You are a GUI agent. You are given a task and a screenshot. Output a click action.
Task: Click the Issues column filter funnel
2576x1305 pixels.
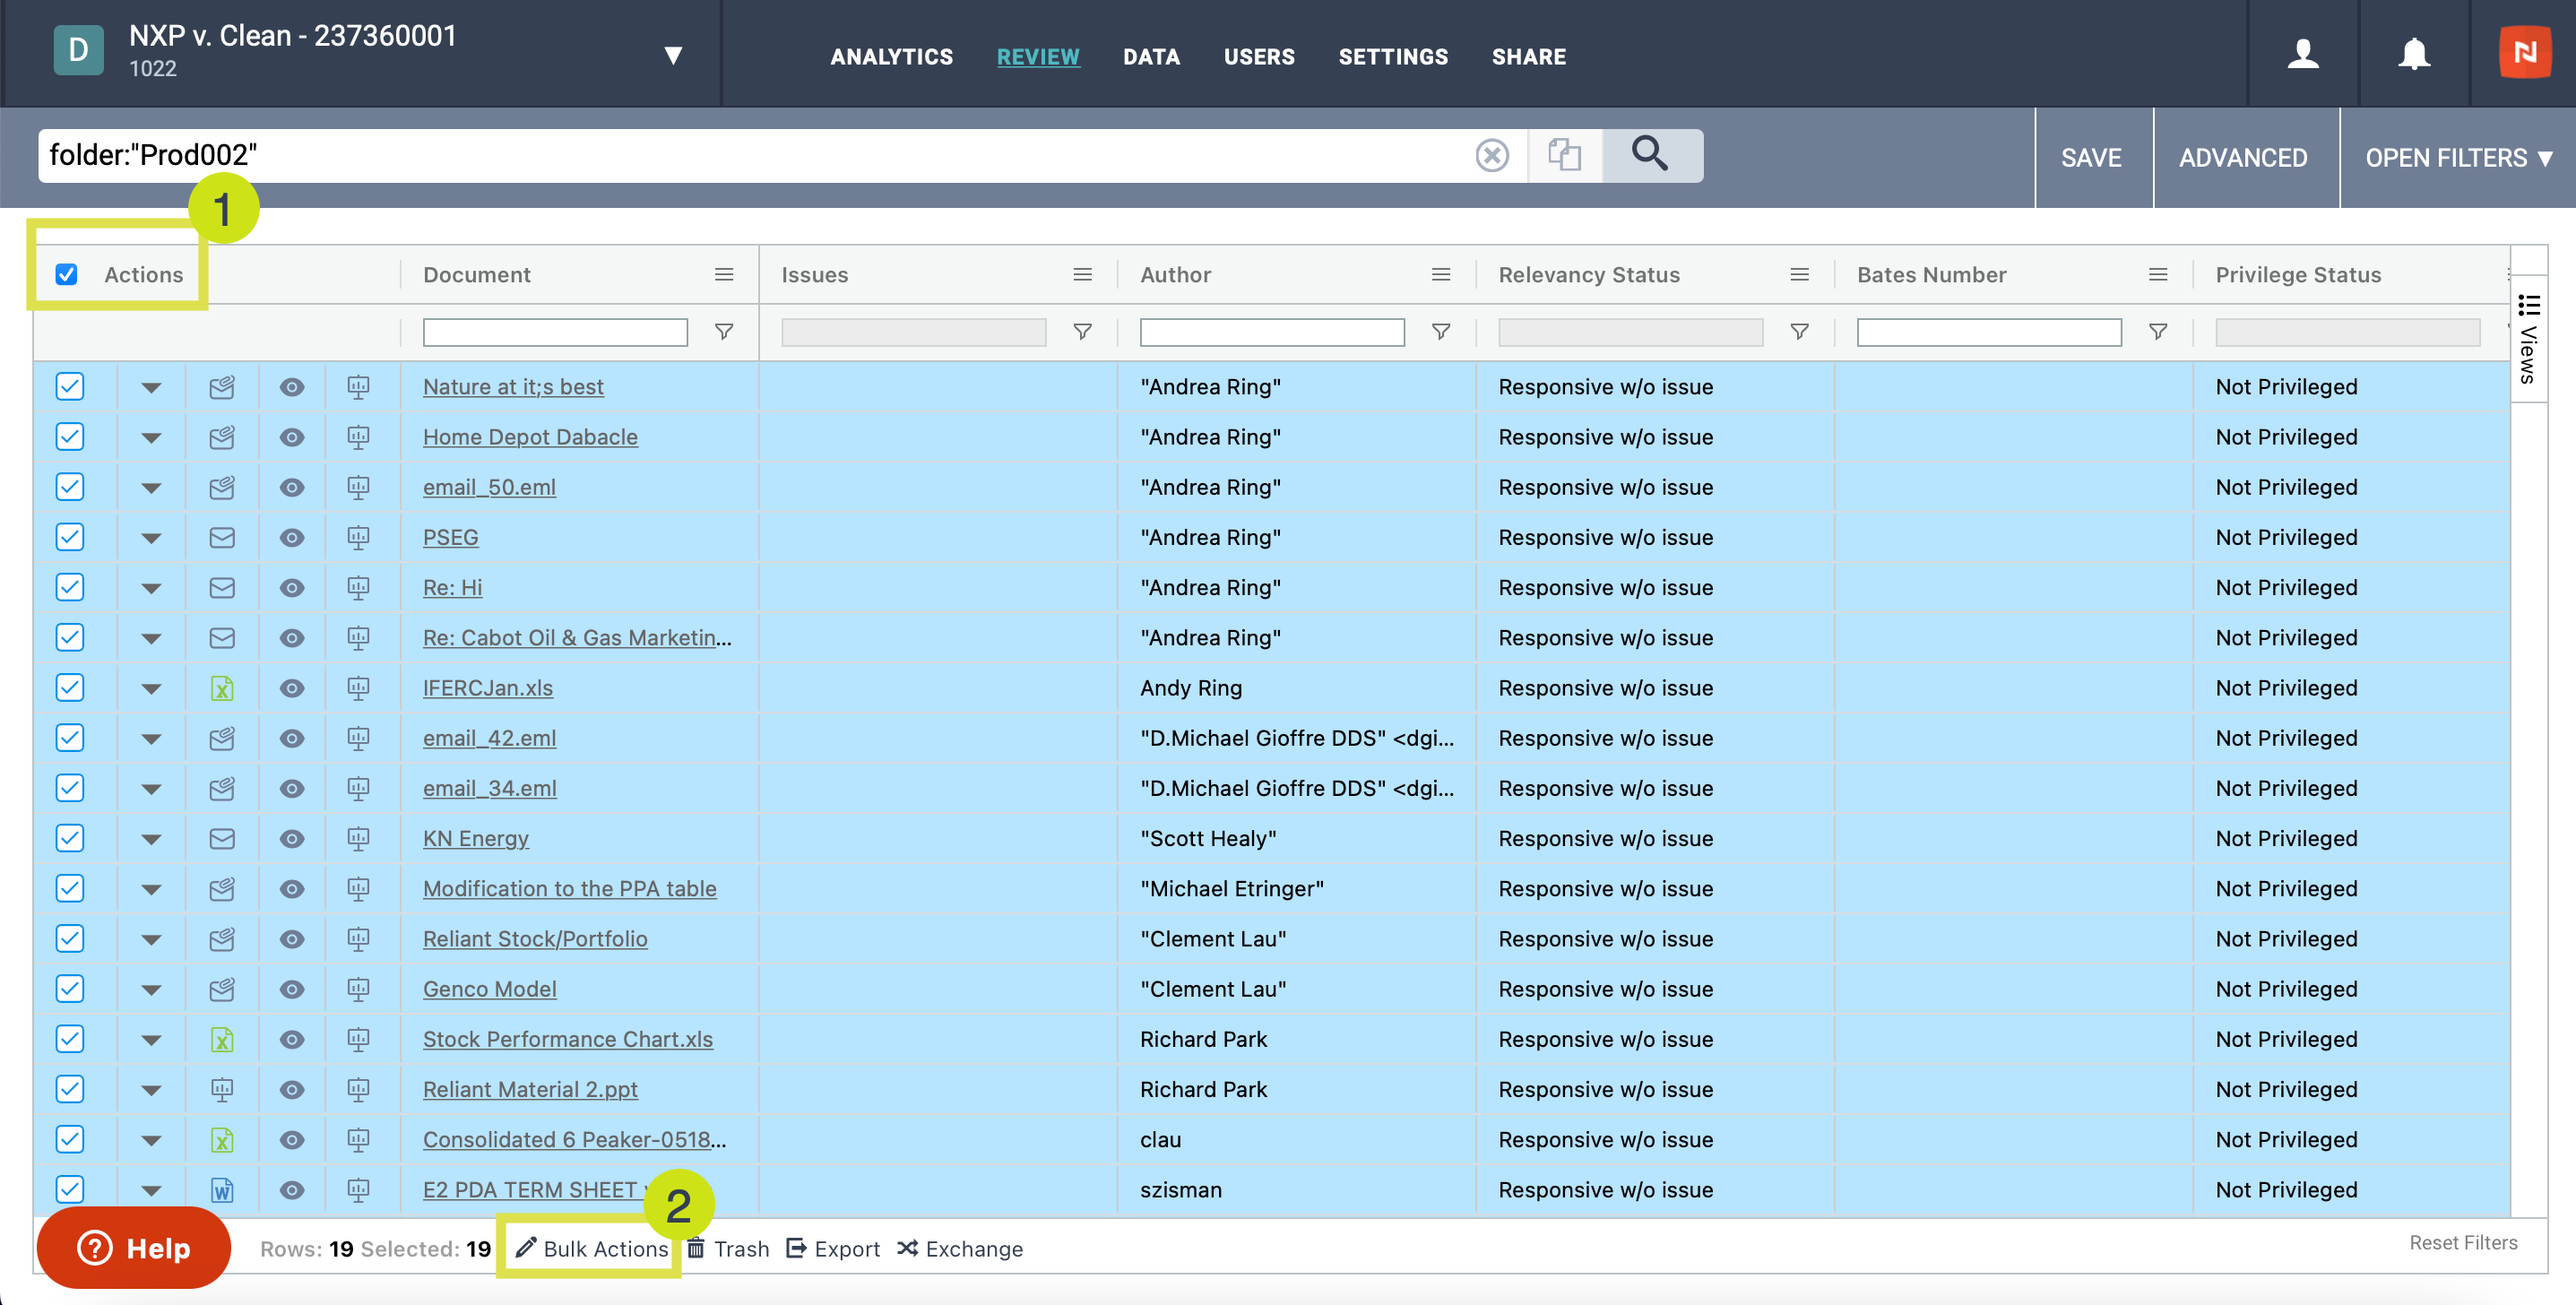pyautogui.click(x=1082, y=331)
